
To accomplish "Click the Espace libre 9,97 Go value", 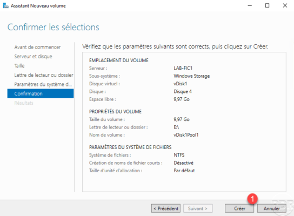I will 182,99.
